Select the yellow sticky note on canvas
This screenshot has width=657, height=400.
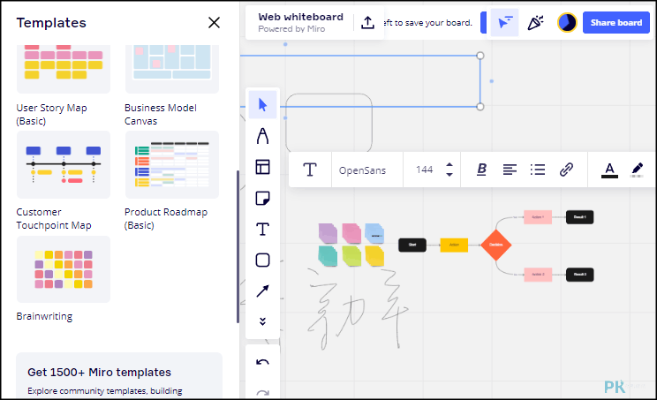coord(374,255)
